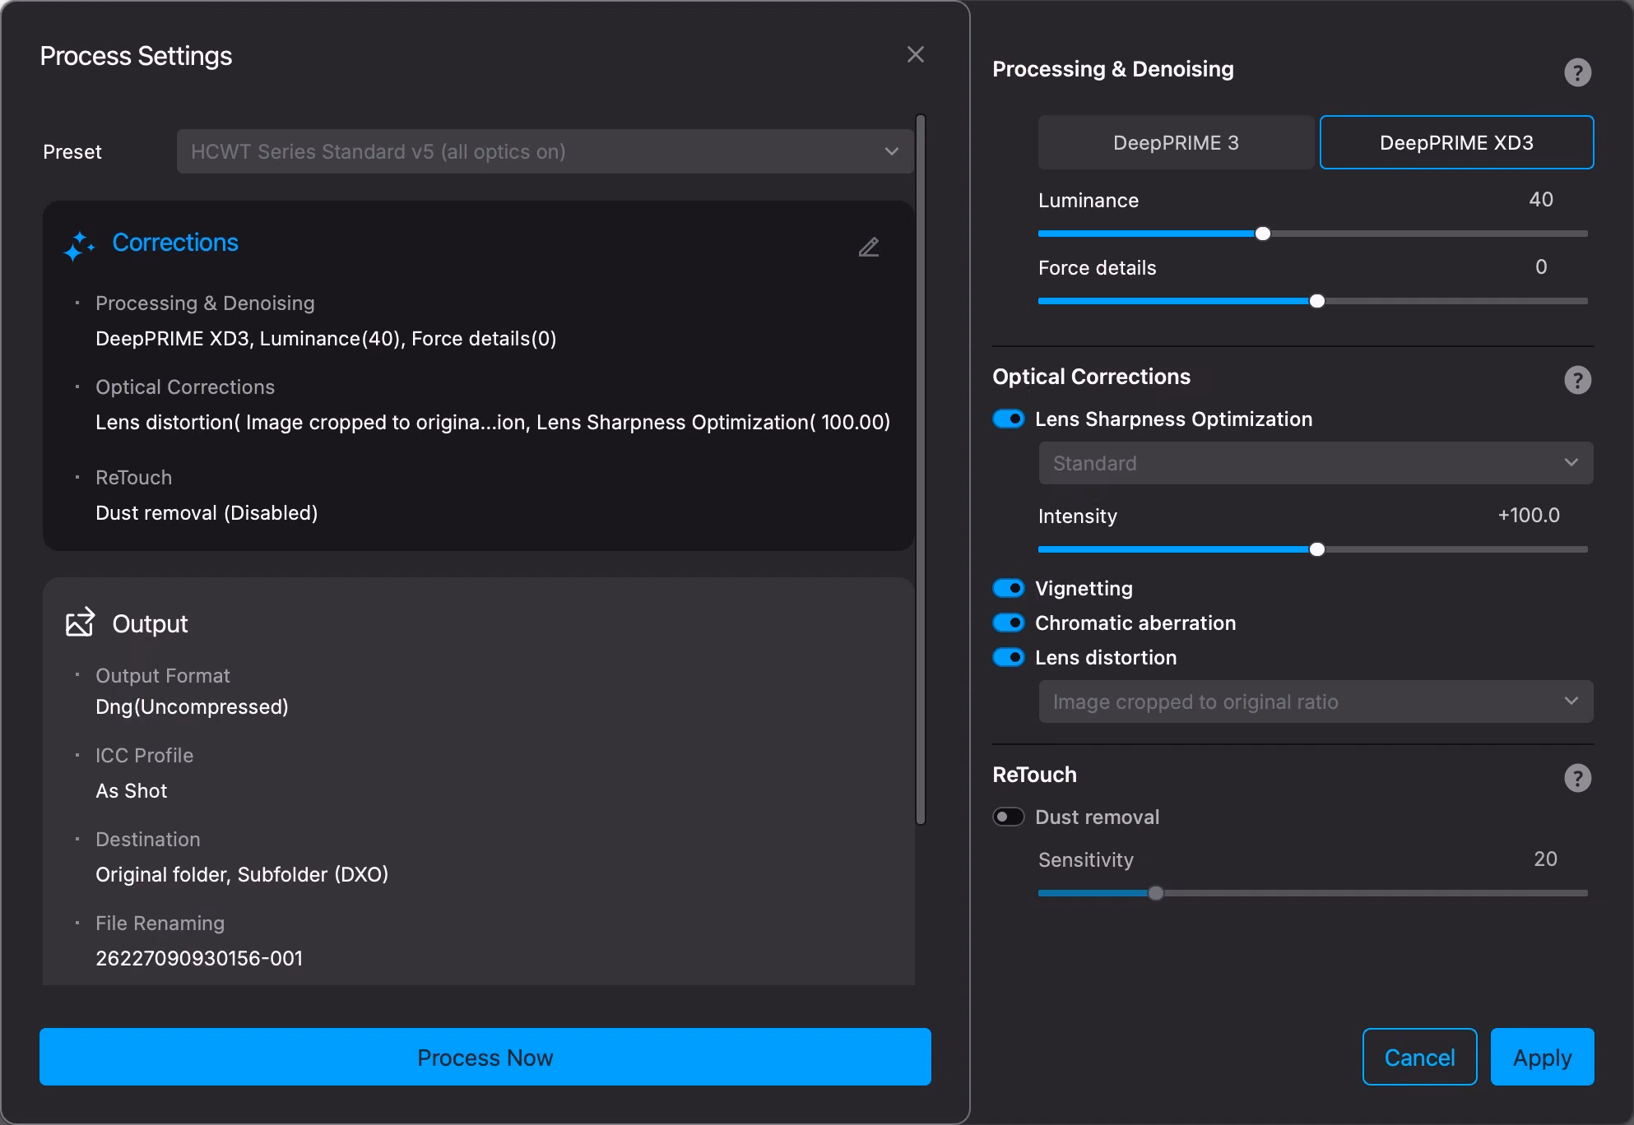This screenshot has height=1125, width=1634.
Task: Click the Intensity value +100.0
Action: point(1529,516)
